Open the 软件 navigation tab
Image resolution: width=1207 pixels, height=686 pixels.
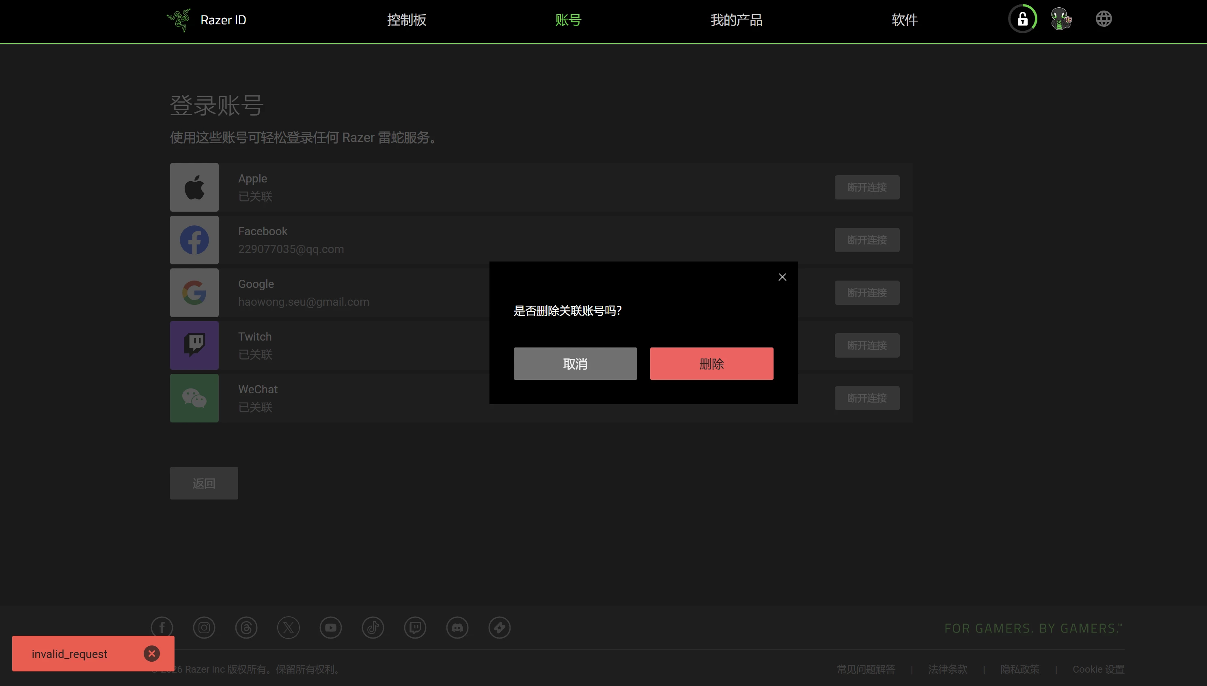click(x=904, y=20)
